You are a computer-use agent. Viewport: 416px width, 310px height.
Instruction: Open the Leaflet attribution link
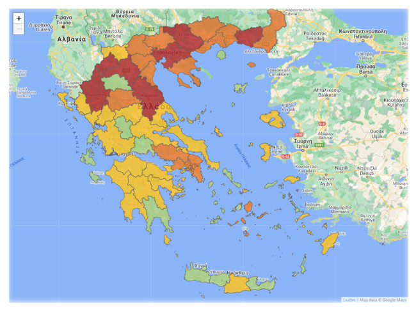pos(348,300)
